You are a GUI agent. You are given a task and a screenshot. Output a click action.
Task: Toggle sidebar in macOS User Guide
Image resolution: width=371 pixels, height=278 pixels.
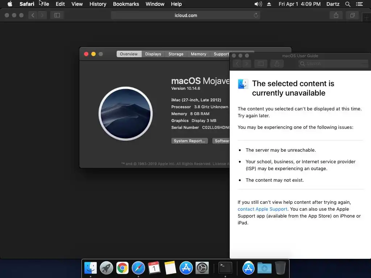pos(260,64)
